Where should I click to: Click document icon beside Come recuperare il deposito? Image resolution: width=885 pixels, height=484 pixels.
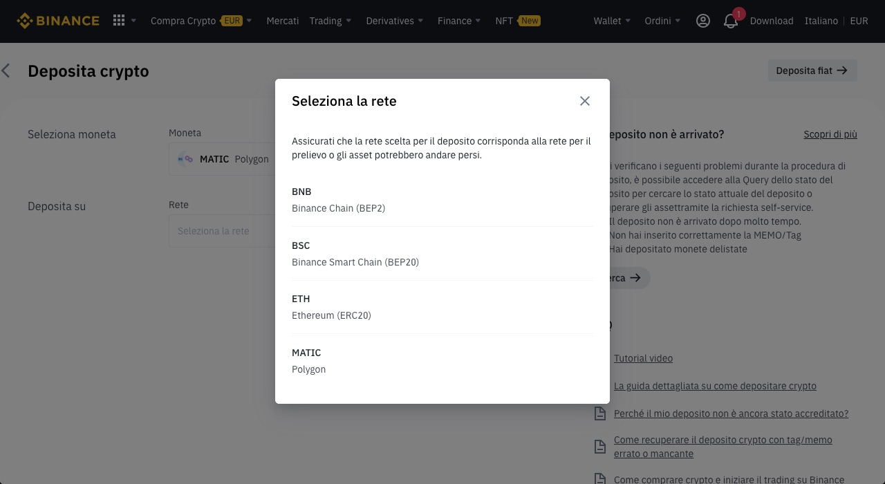[x=600, y=447]
